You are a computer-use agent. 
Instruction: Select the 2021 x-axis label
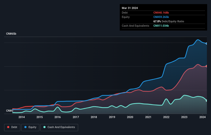[148, 117]
